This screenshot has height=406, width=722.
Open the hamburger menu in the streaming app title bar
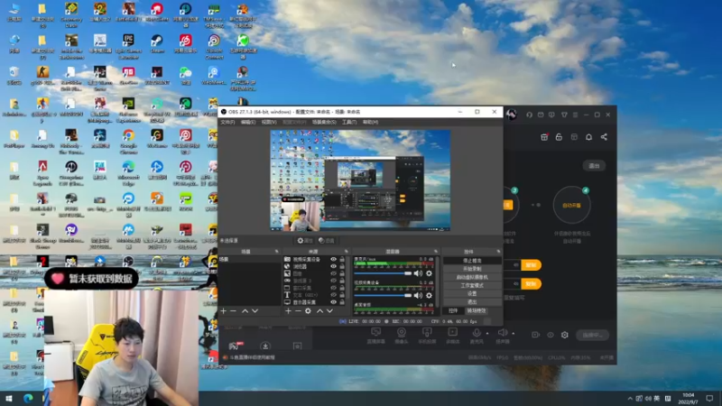[x=575, y=115]
